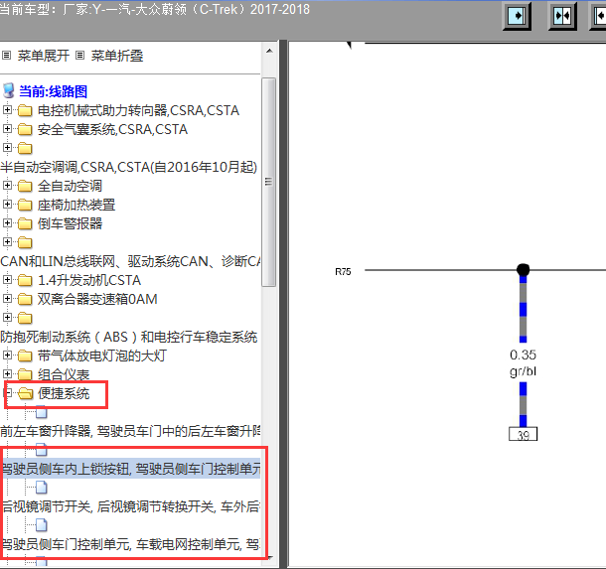Click folder icon of 1.4升发动机CSTA

point(25,280)
